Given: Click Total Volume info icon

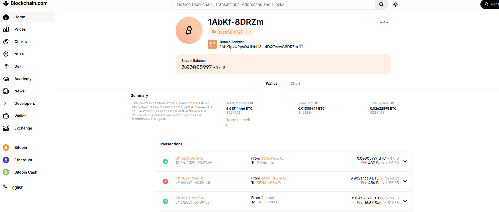Looking at the screenshot, I should (x=392, y=103).
